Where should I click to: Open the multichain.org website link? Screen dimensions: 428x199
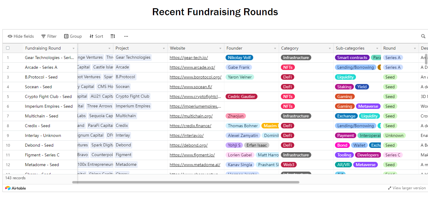(191, 116)
